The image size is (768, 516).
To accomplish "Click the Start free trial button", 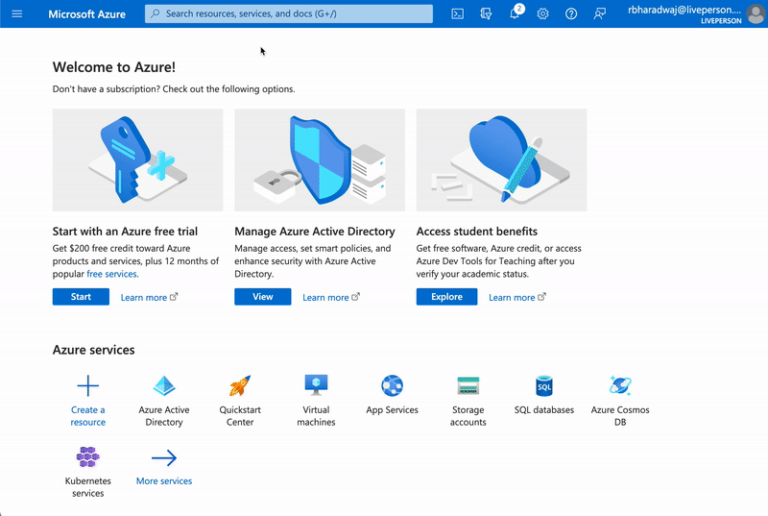I will click(x=81, y=297).
